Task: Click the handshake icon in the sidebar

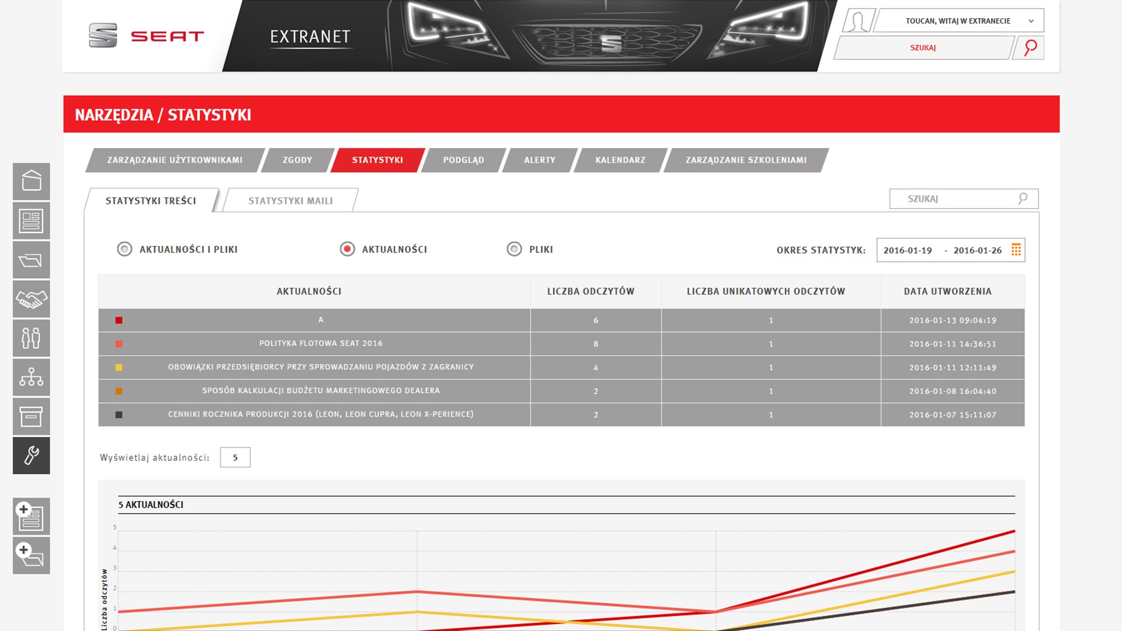Action: [32, 299]
